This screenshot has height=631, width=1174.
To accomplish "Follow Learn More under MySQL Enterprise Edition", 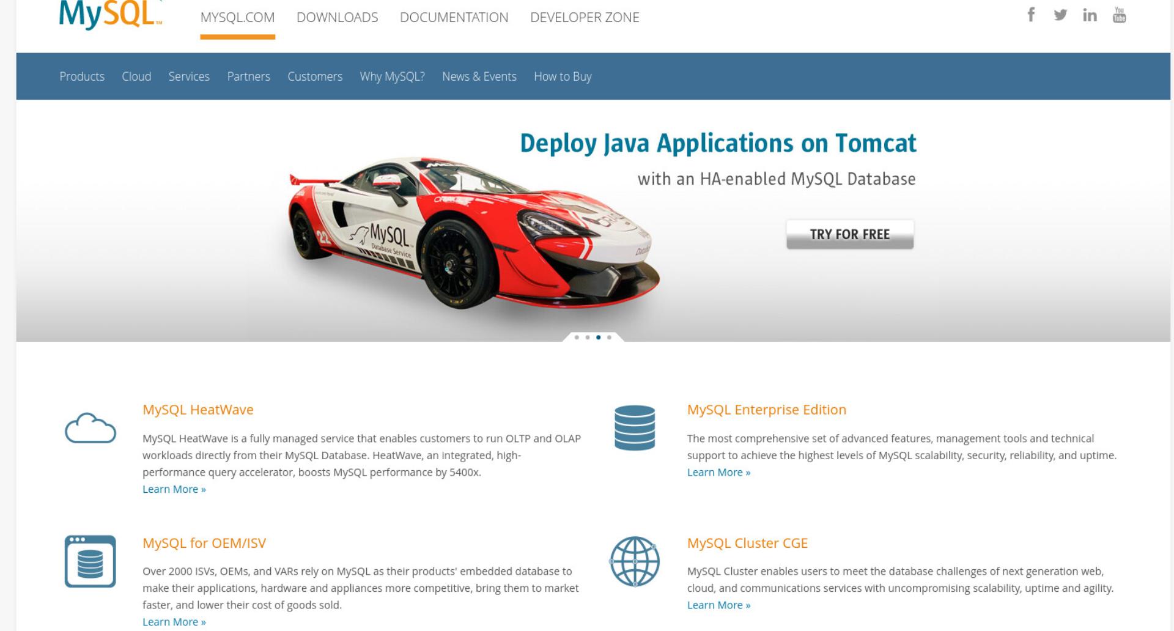I will 718,472.
